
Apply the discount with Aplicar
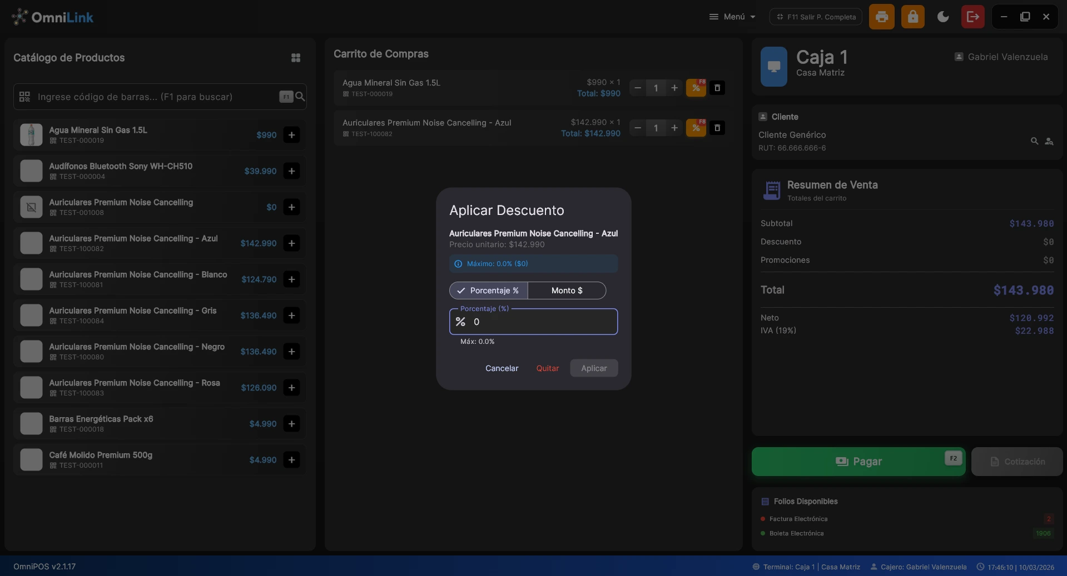tap(594, 368)
